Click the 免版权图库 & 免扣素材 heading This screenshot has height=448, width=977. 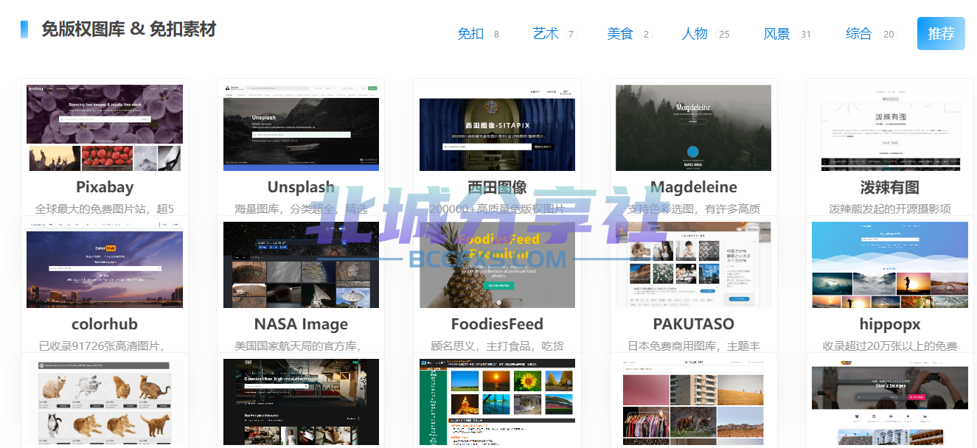click(x=128, y=29)
